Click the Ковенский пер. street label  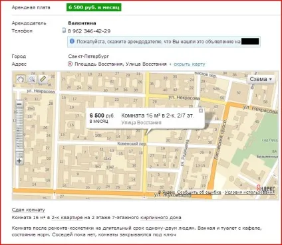[x=132, y=143]
